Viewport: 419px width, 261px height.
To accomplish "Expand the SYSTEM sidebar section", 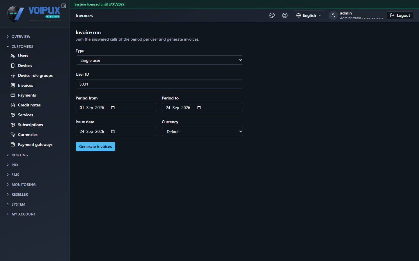I will click(x=18, y=204).
